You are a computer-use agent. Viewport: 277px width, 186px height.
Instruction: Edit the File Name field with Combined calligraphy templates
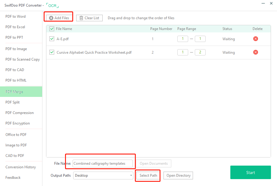(103, 163)
